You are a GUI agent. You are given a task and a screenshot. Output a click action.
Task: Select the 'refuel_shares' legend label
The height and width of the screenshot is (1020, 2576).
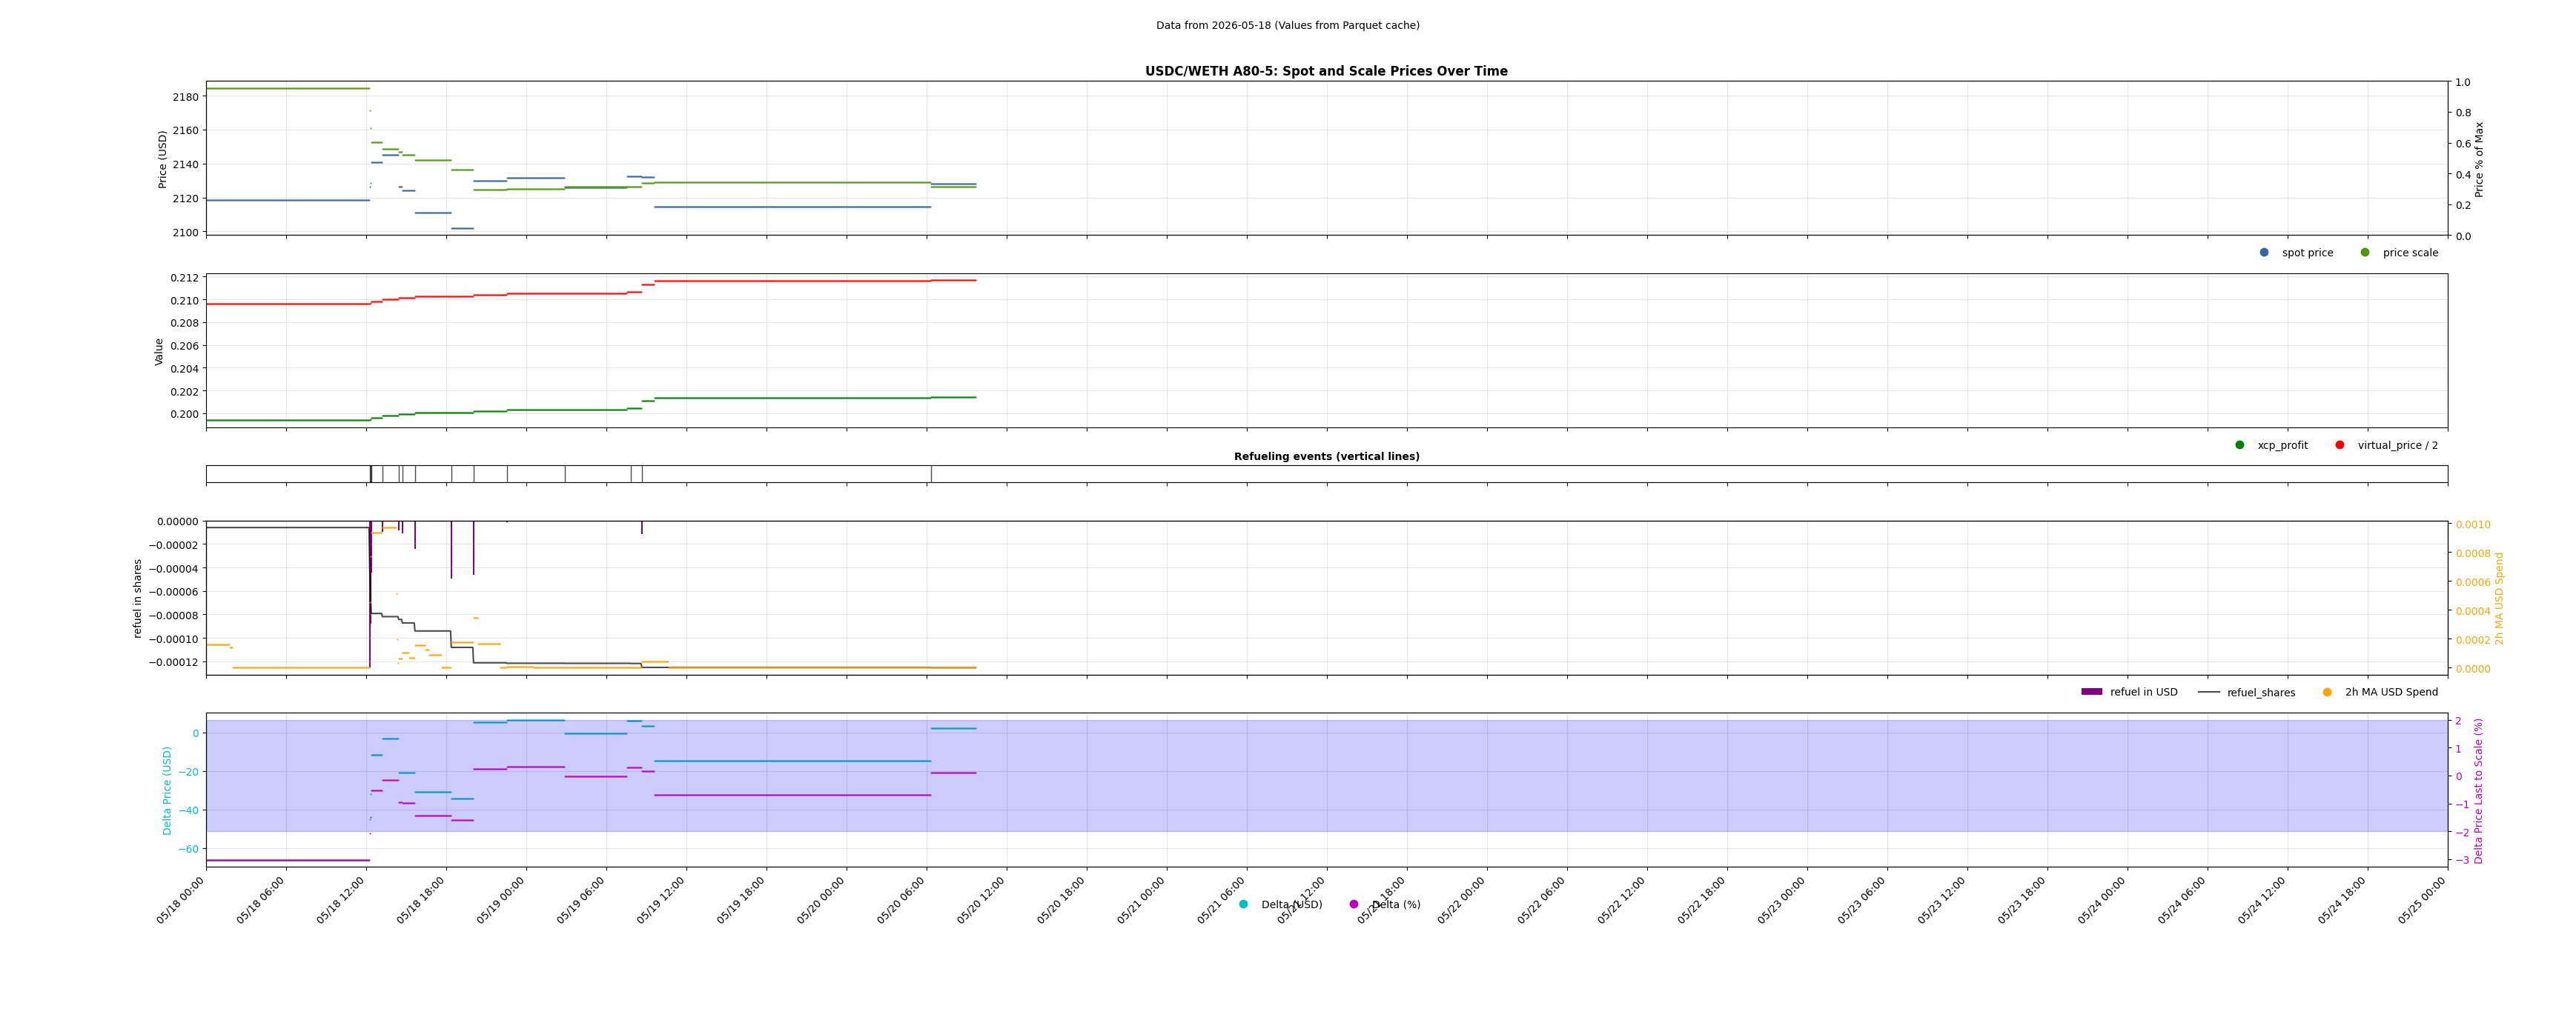(x=2261, y=693)
